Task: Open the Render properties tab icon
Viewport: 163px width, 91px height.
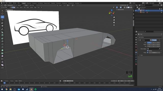Action: (136, 38)
